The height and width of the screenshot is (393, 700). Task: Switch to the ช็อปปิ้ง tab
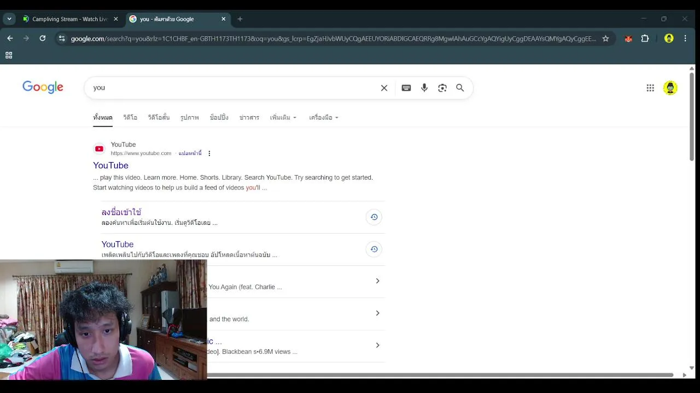coord(219,117)
